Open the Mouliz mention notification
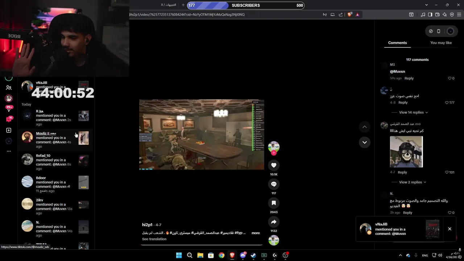Viewport: 464px width, 261px height. pos(55,140)
